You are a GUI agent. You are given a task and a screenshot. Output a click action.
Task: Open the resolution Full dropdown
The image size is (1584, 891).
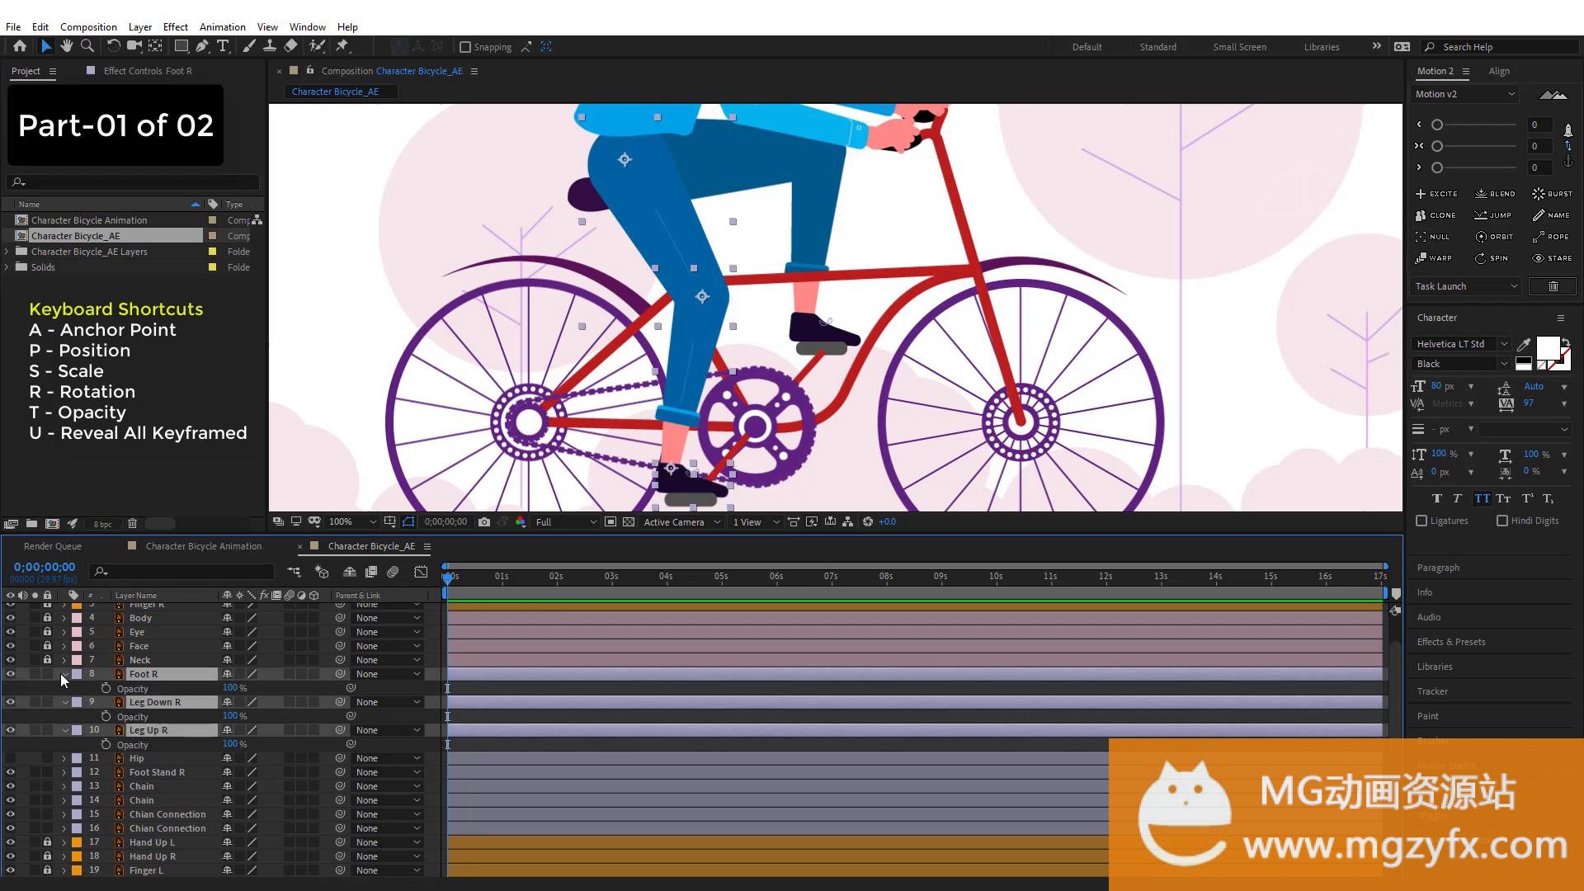pyautogui.click(x=565, y=522)
